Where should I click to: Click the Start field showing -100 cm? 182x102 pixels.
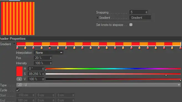pyautogui.click(x=25, y=95)
